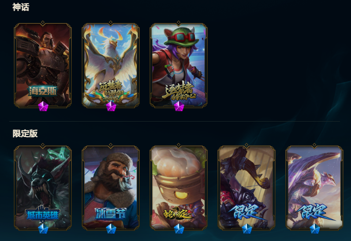Click the purple gem under 逐梦者的初心 card

tap(179, 106)
